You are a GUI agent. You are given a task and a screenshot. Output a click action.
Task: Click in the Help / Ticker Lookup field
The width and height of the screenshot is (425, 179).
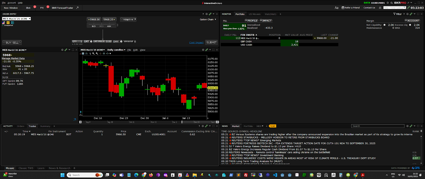pos(395,8)
